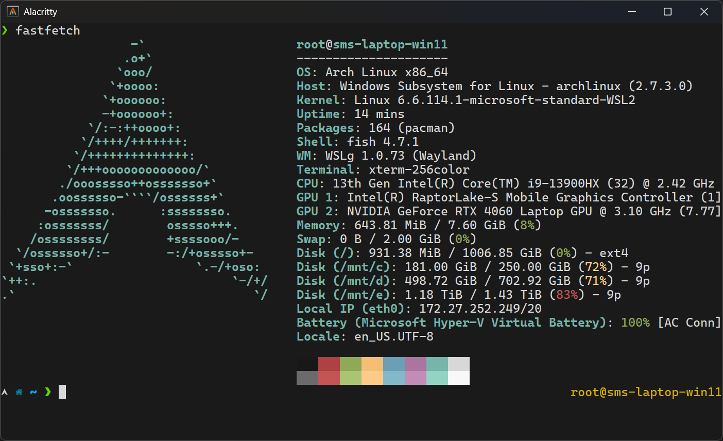Click the dark red color block
The height and width of the screenshot is (441, 723).
click(329, 364)
